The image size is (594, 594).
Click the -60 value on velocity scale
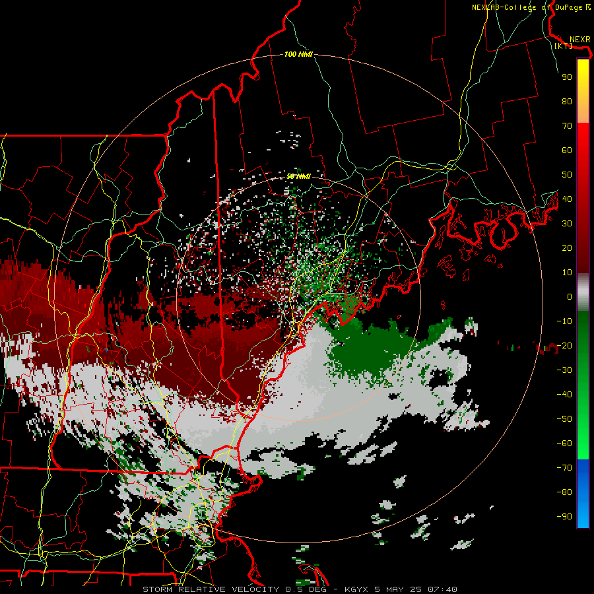(x=564, y=444)
